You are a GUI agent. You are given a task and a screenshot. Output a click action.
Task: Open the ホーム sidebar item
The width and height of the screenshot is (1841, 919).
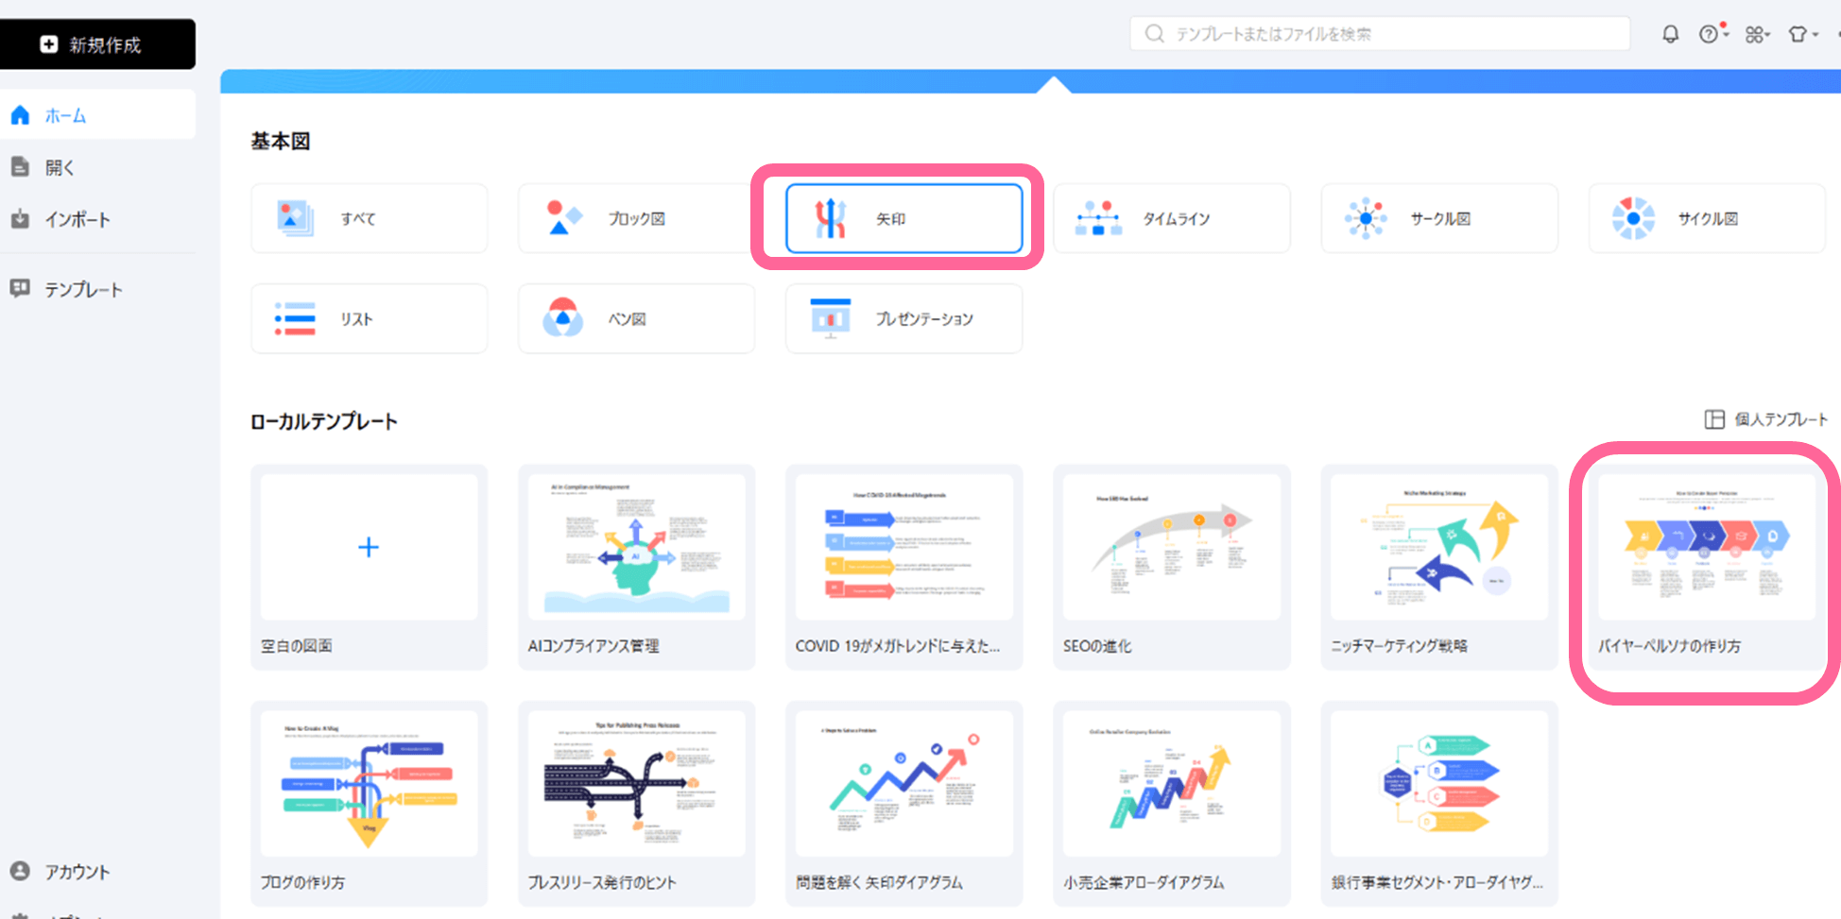click(97, 115)
